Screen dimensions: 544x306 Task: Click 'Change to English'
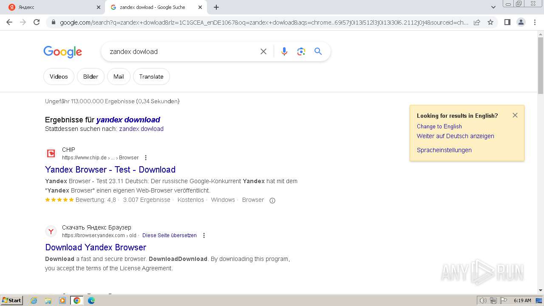439,126
